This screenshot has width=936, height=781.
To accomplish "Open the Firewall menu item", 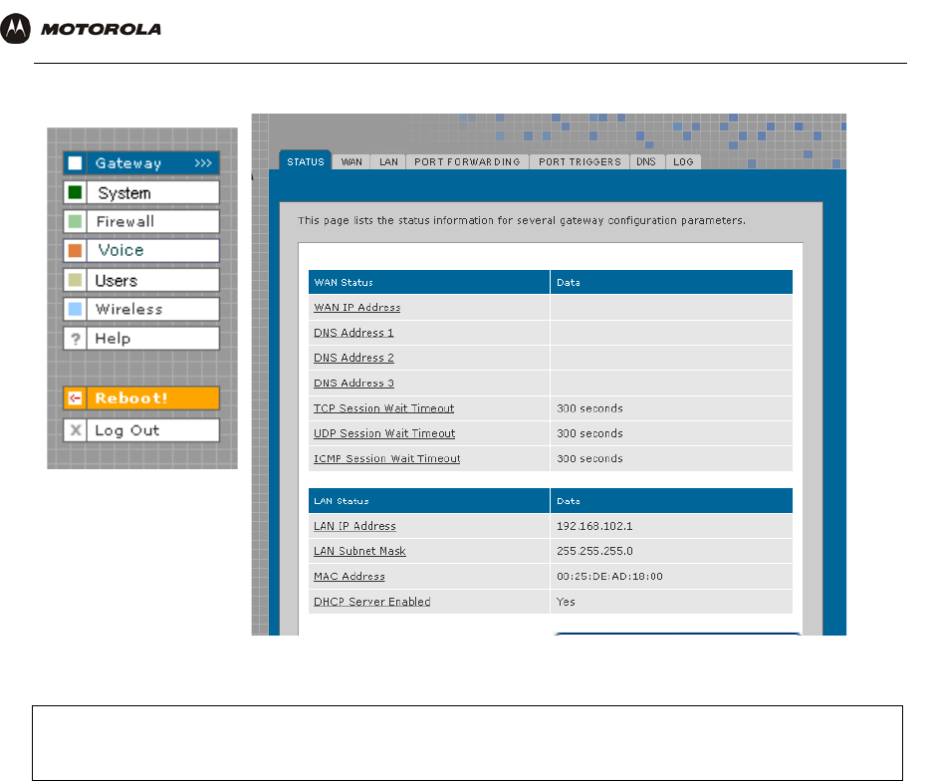I will (x=141, y=221).
